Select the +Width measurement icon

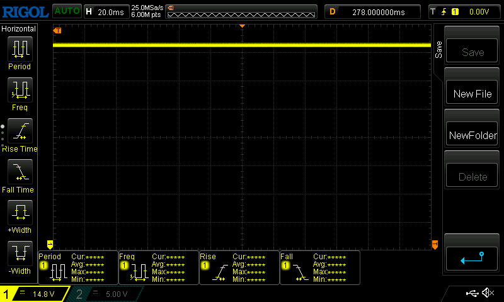[19, 212]
